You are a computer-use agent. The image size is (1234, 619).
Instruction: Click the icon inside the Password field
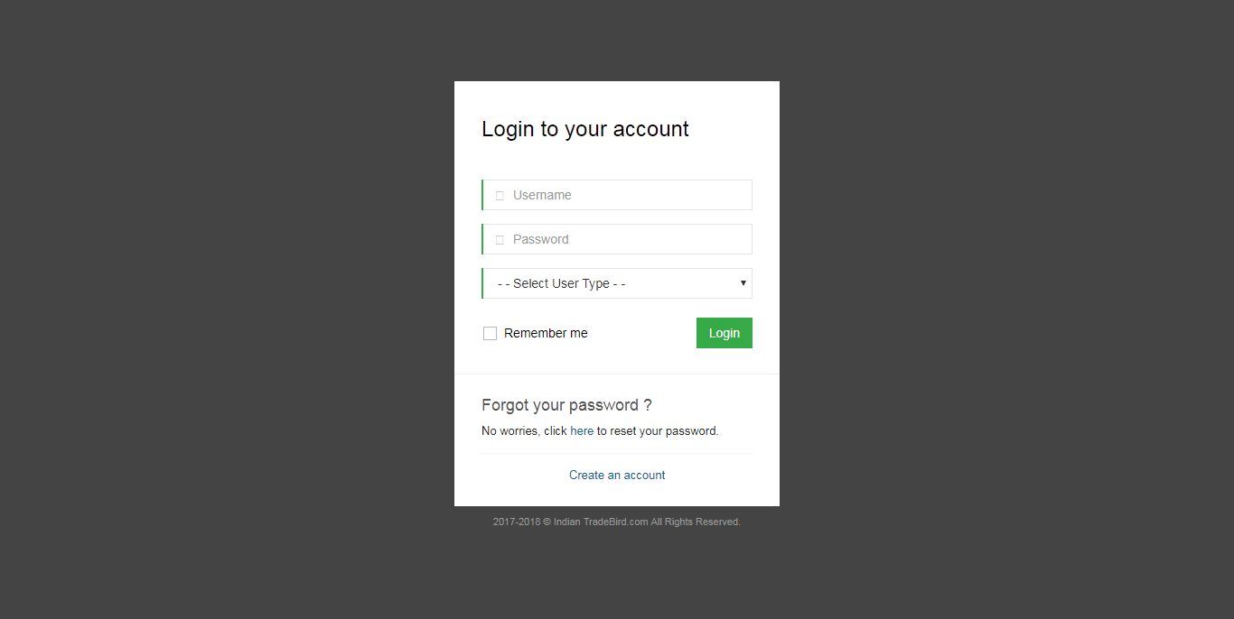click(500, 240)
